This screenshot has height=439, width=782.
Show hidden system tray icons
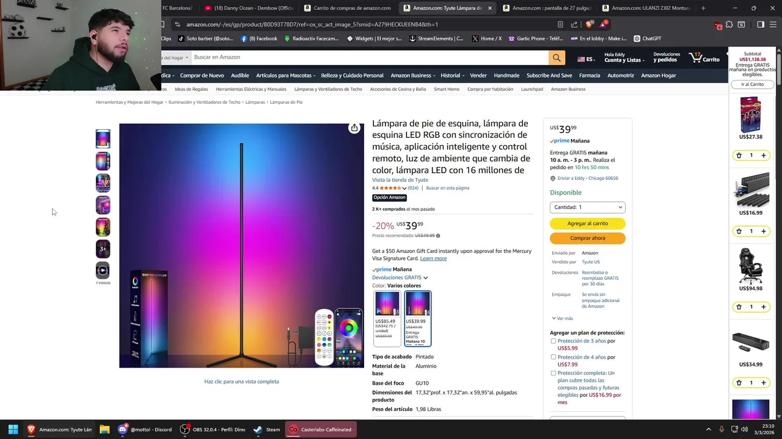[708, 429]
